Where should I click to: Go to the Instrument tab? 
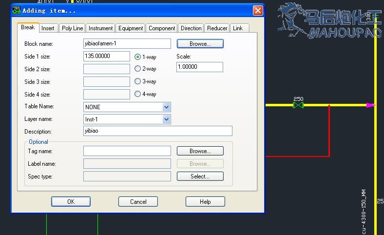point(101,28)
